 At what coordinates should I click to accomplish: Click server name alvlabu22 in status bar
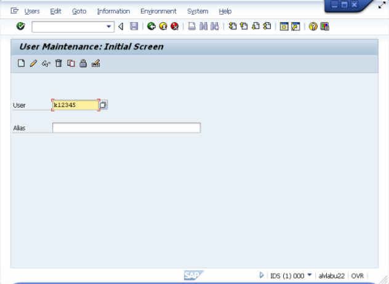(331, 276)
